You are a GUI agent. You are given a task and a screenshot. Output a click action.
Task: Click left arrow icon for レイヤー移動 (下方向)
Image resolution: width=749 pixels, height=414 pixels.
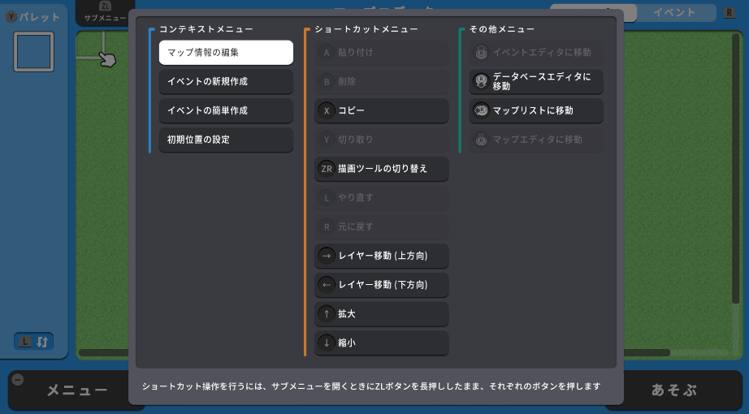[327, 285]
